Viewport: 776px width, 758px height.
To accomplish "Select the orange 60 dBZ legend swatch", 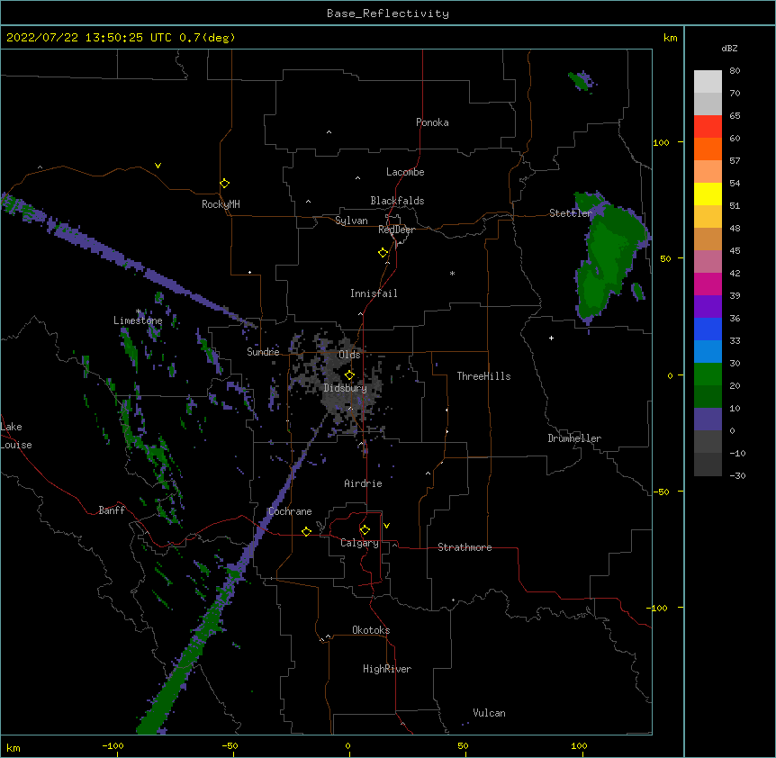I will (708, 149).
